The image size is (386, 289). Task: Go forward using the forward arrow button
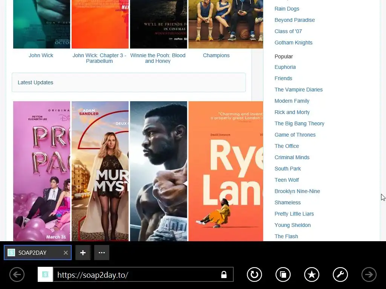coord(369,274)
